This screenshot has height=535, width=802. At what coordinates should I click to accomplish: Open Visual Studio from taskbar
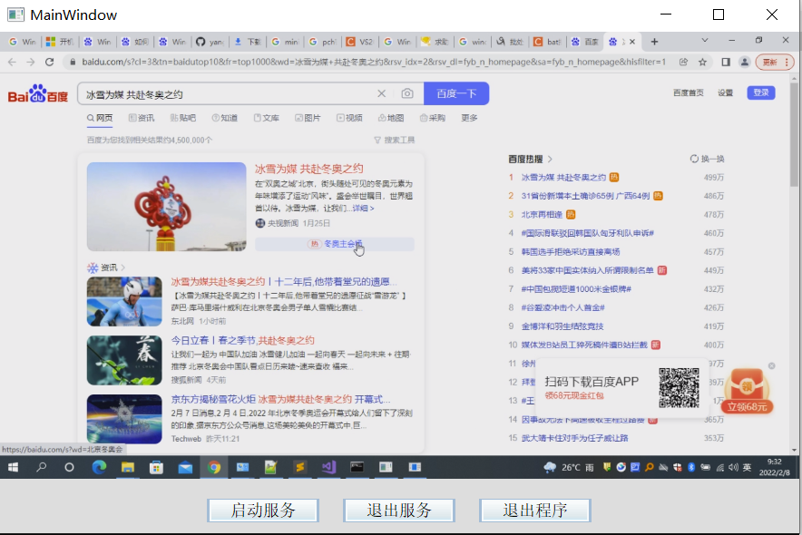pyautogui.click(x=328, y=467)
